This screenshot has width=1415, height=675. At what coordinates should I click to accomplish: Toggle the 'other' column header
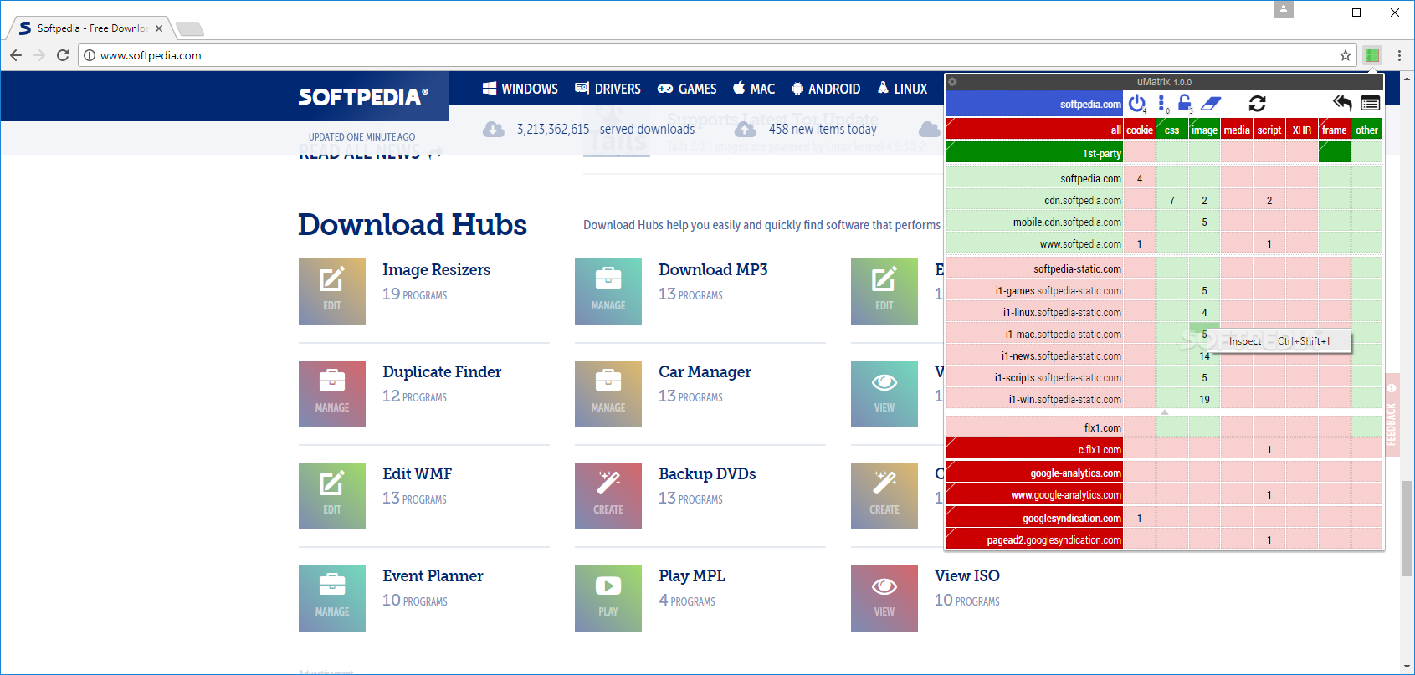pyautogui.click(x=1366, y=130)
